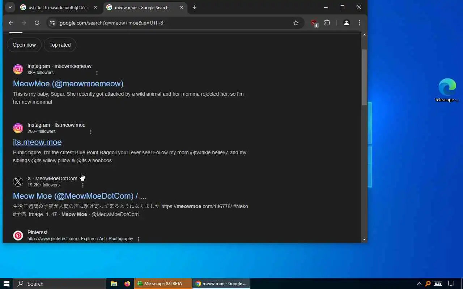This screenshot has height=289, width=463.
Task: Click '19.2K+ followers' text
Action: [43, 185]
